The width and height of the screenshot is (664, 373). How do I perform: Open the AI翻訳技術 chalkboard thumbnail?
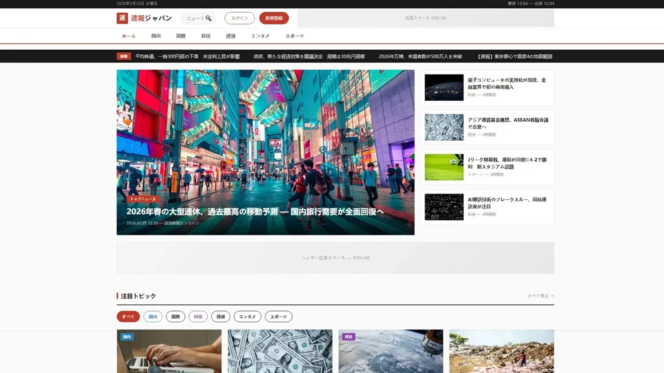(444, 207)
